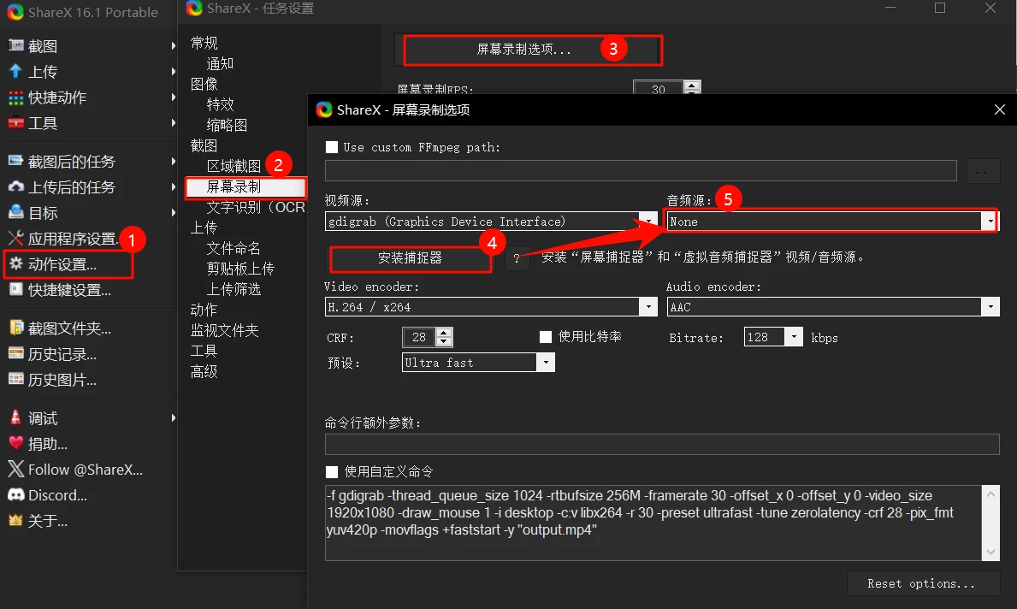
Task: Select 剪贴板上传 in task settings tree
Action: 240,269
